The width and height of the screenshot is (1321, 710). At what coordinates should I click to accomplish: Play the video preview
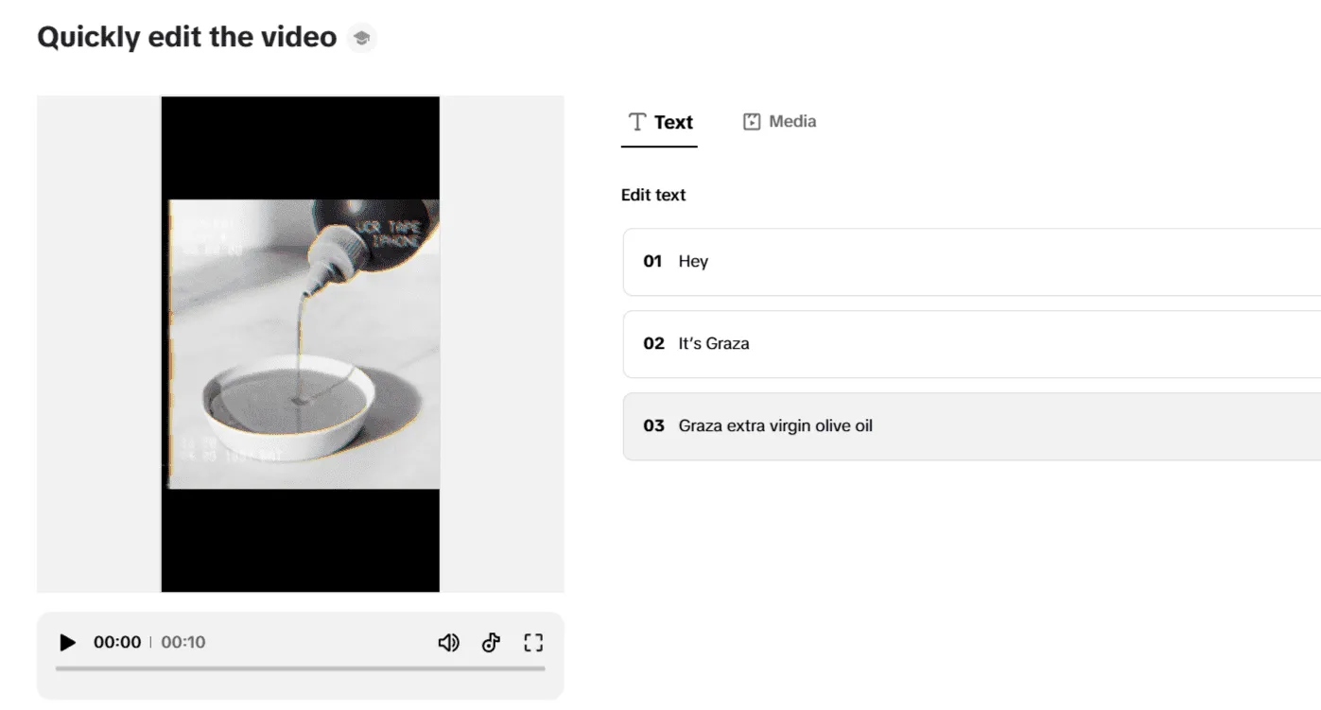(x=67, y=643)
